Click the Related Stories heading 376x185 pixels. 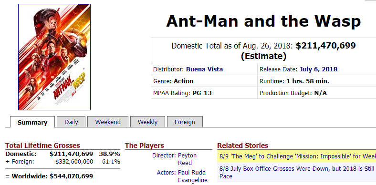(243, 146)
